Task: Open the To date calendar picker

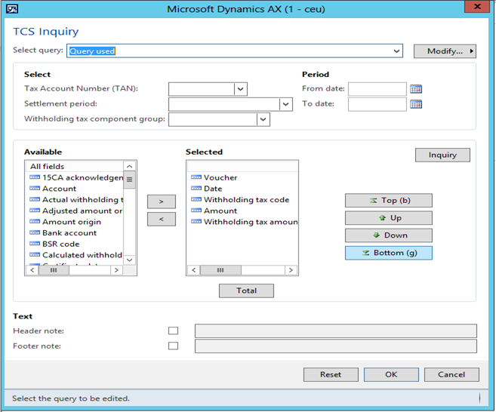Action: [416, 104]
